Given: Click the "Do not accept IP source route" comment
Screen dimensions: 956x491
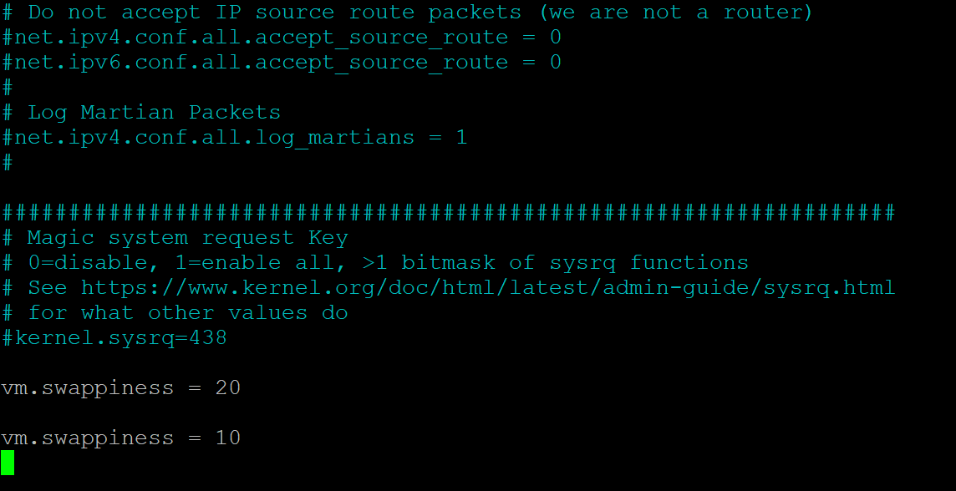Looking at the screenshot, I should click(408, 13).
